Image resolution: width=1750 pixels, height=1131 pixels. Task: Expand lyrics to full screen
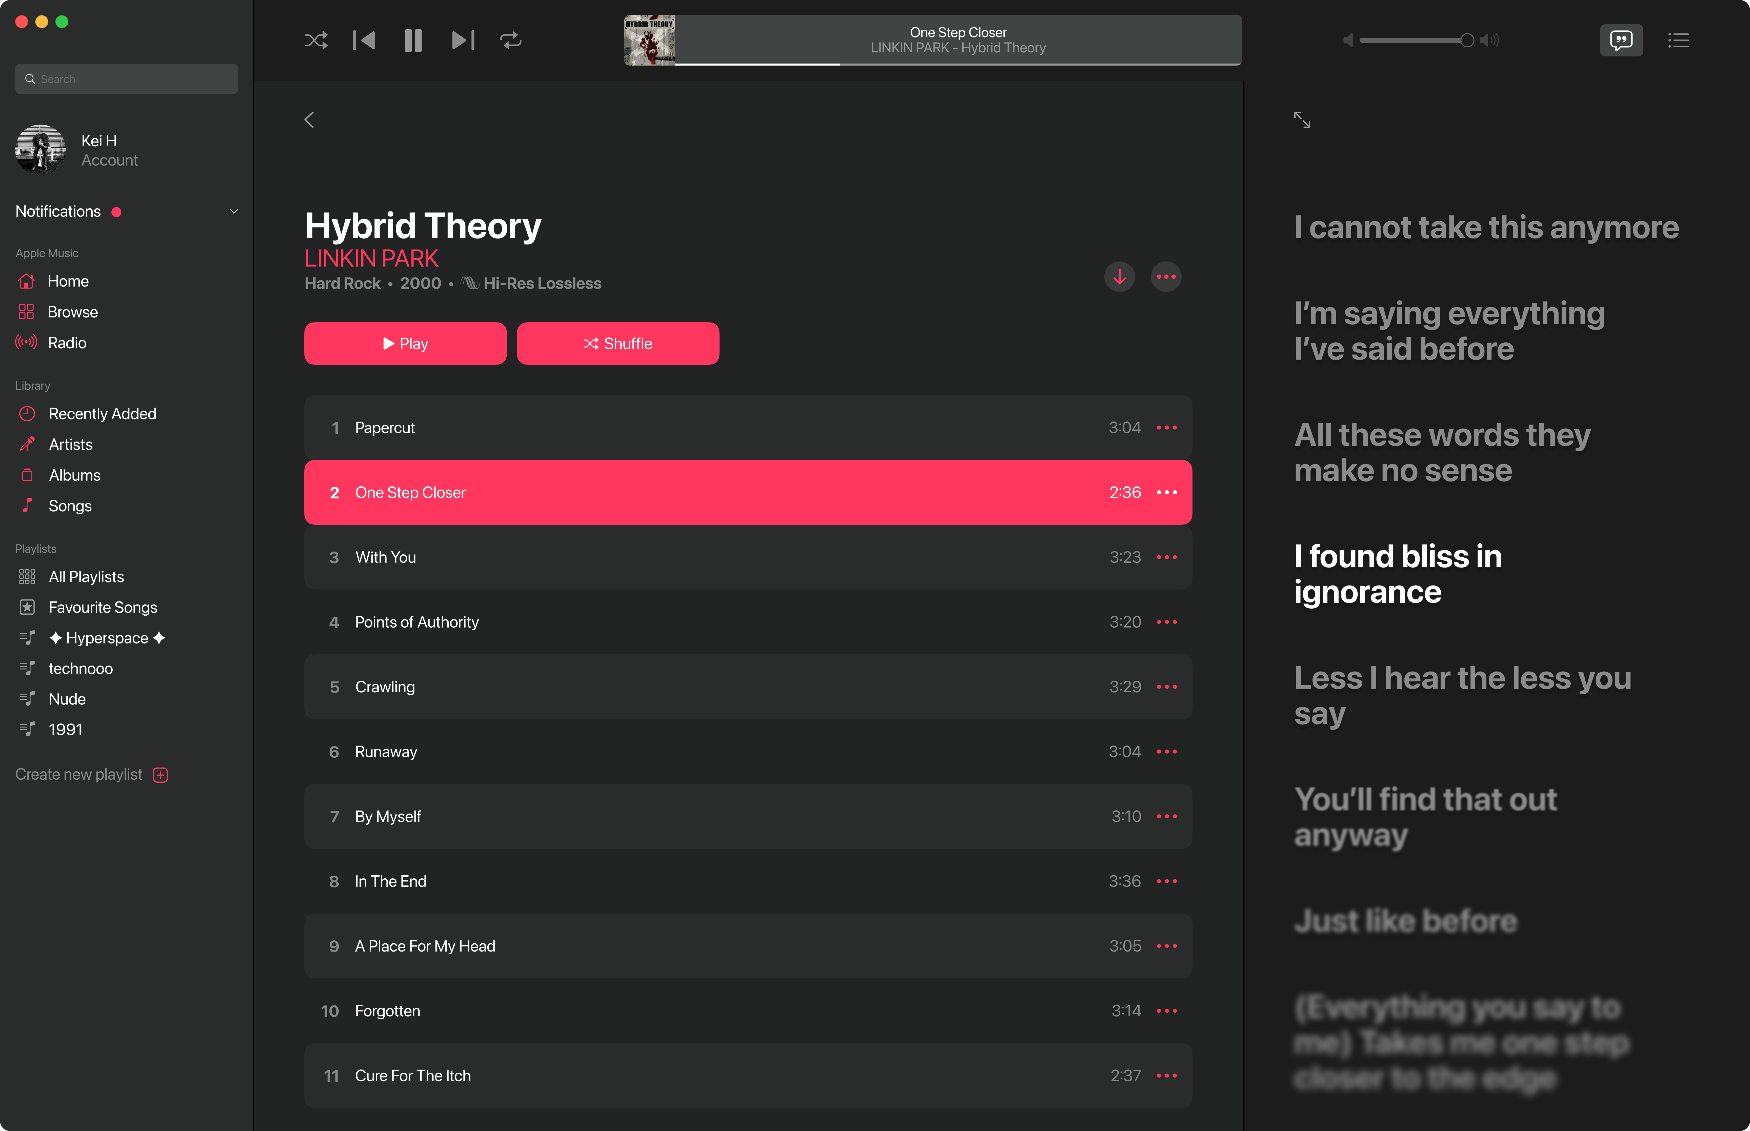[x=1302, y=120]
